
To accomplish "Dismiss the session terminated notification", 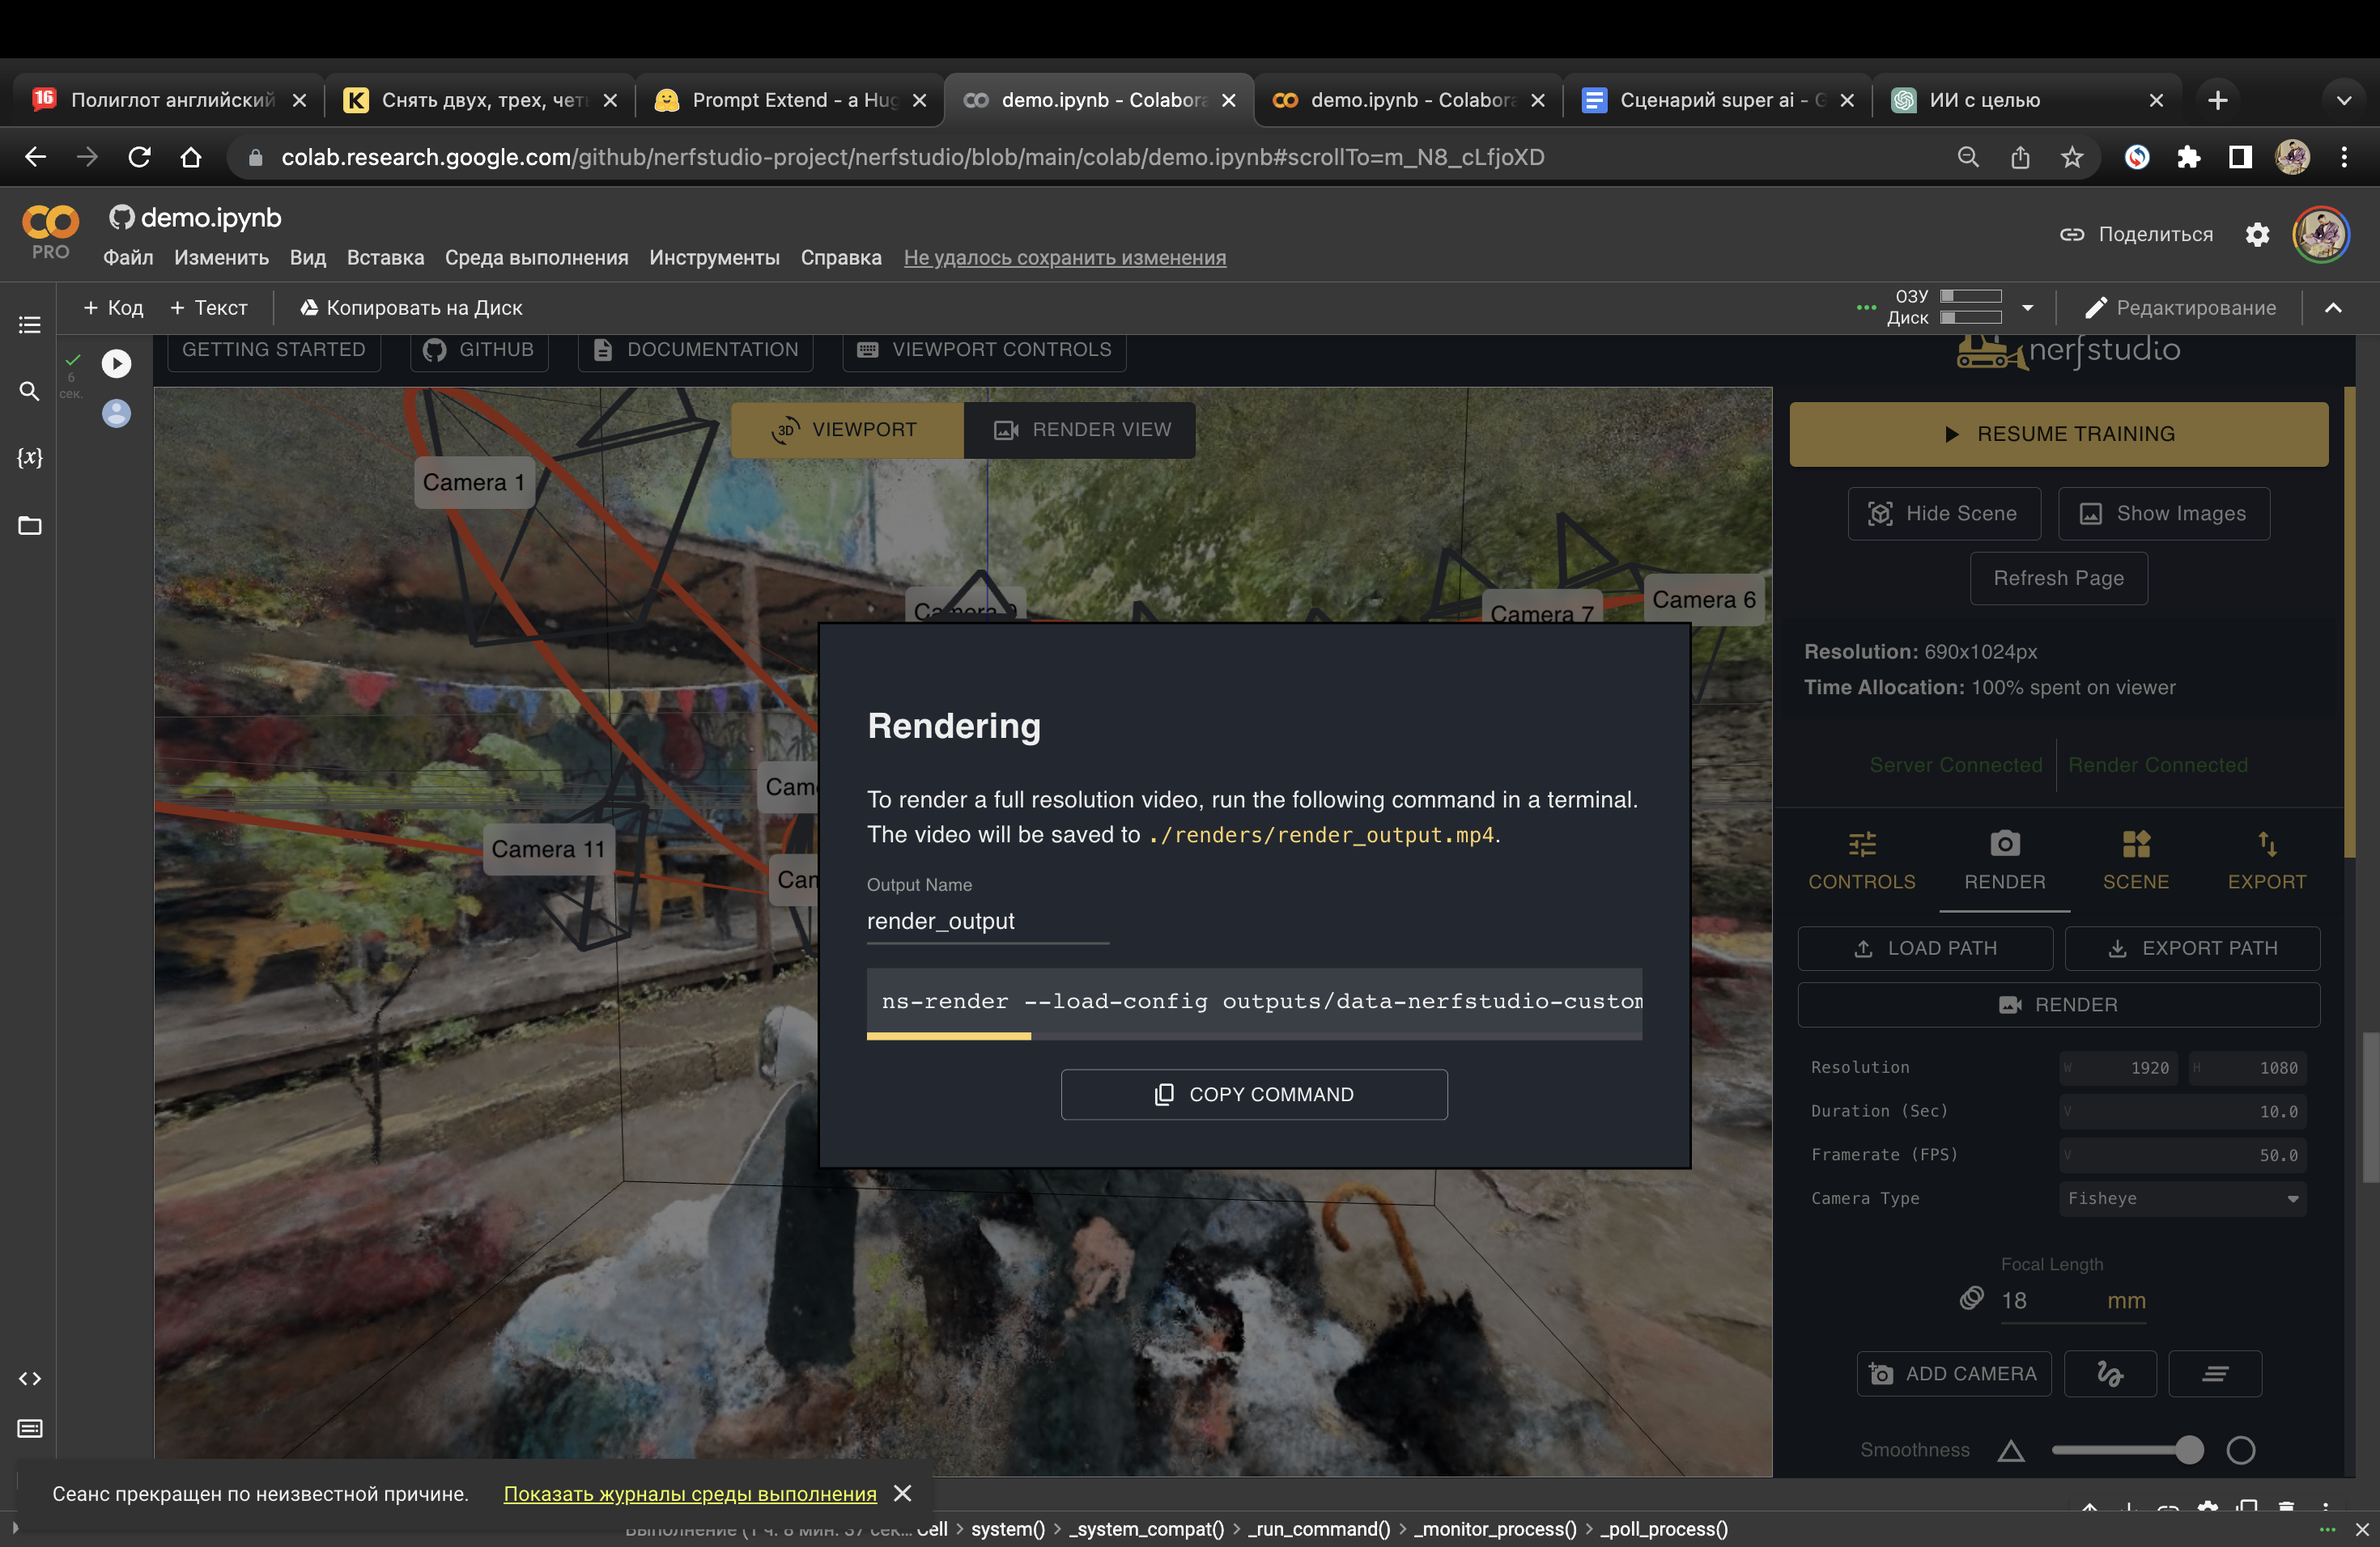I will tap(903, 1493).
